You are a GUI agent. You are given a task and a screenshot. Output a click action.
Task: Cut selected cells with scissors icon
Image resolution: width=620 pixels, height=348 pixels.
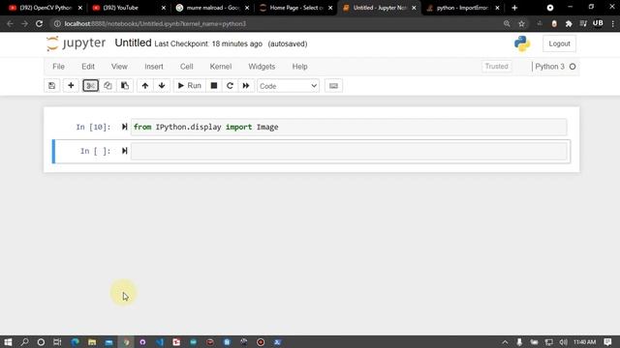coord(90,86)
